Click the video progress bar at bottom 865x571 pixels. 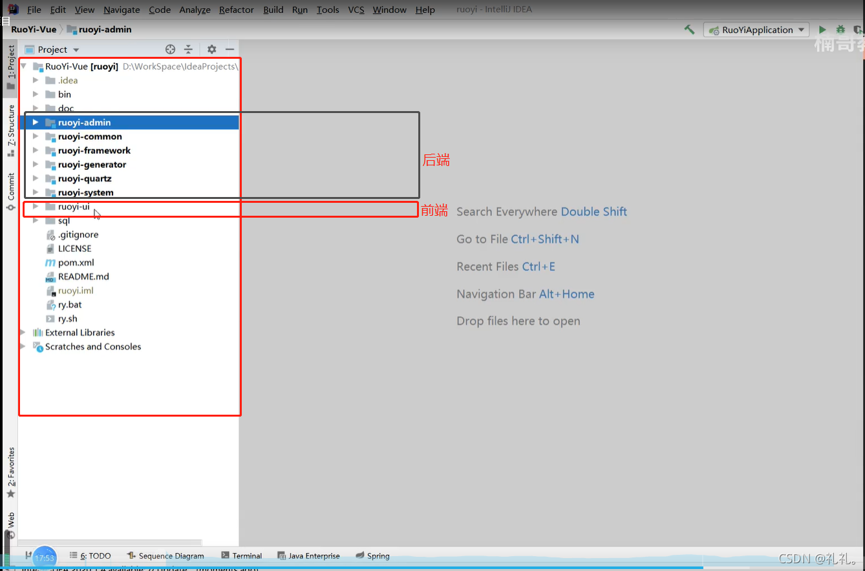point(432,568)
